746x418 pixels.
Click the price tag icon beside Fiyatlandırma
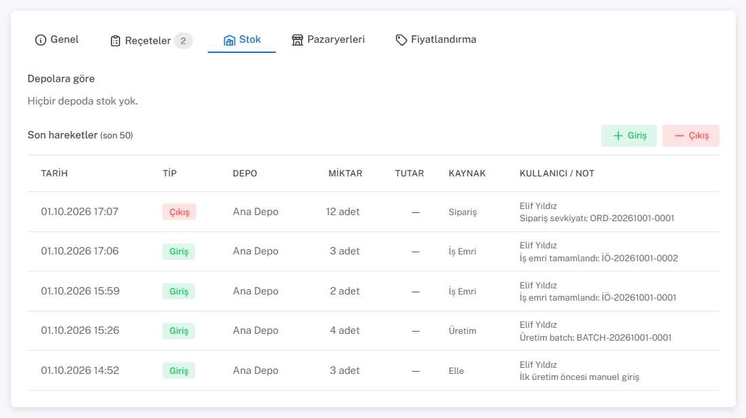click(401, 40)
